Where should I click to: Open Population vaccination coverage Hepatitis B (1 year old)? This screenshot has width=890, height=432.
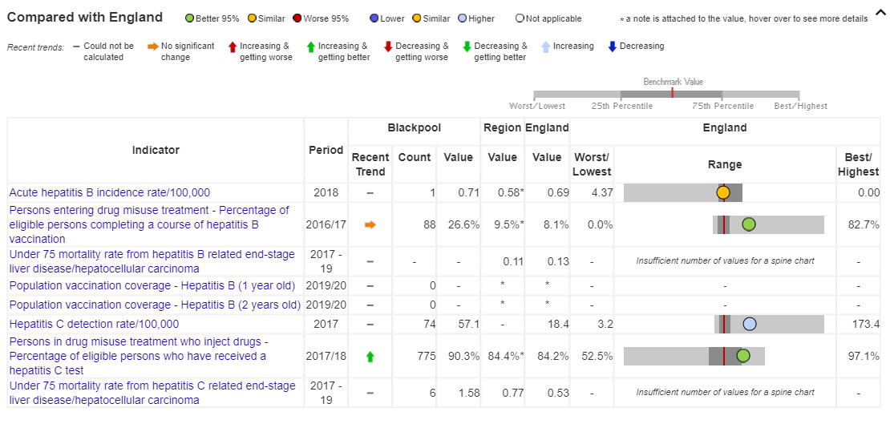click(x=152, y=285)
